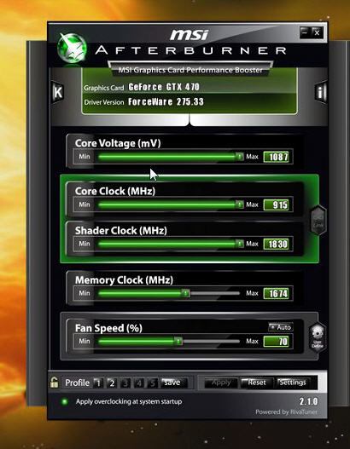Click the Memory Clock (MHz) label
This screenshot has width=350, height=449.
click(124, 280)
